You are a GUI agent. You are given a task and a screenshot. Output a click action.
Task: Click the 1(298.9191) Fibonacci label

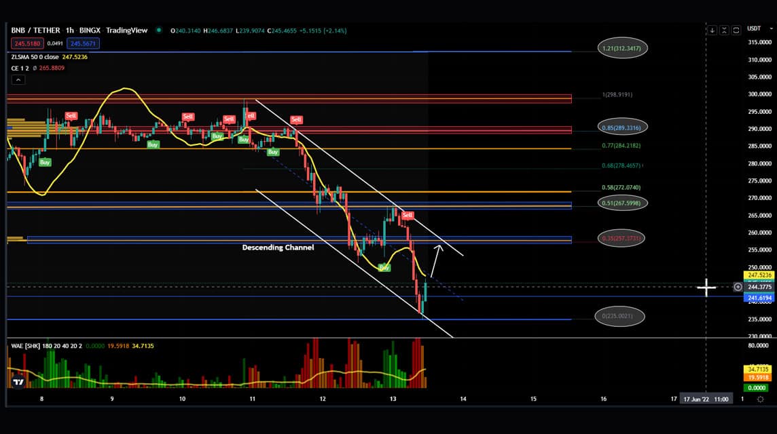(x=617, y=94)
